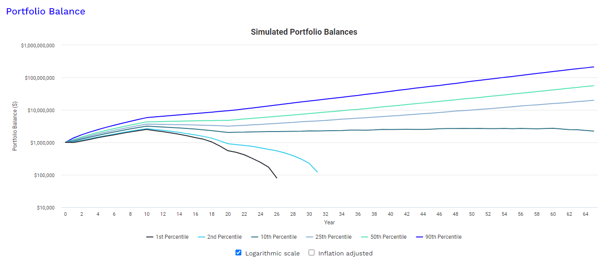
Task: Click the $1,000,000,000 y-axis label
Action: (38, 46)
